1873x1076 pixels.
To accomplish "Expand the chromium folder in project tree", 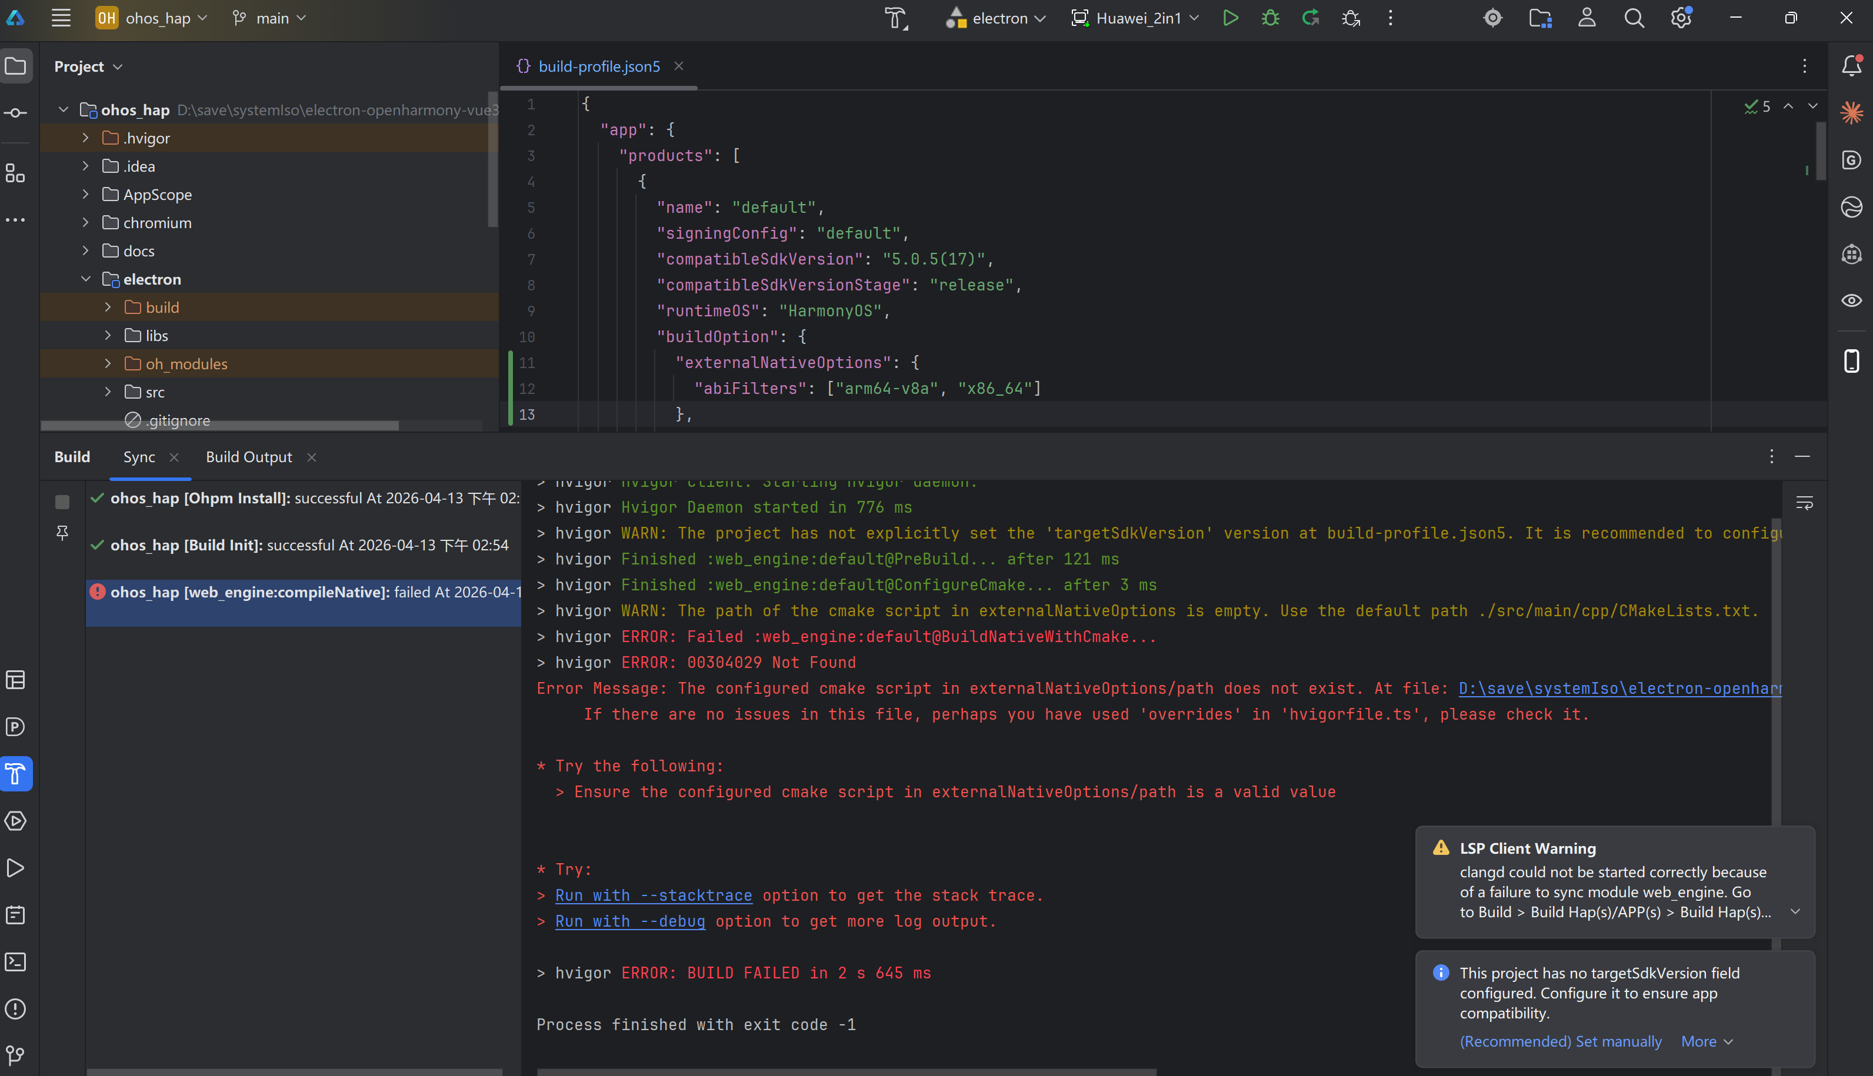I will 86,222.
